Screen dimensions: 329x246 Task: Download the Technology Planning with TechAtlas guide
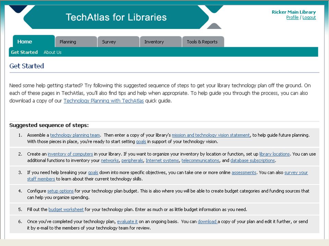(x=103, y=101)
